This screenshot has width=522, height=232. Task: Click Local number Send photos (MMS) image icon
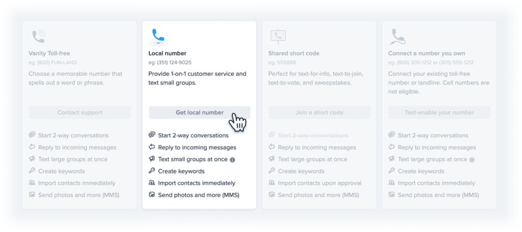[x=152, y=195]
